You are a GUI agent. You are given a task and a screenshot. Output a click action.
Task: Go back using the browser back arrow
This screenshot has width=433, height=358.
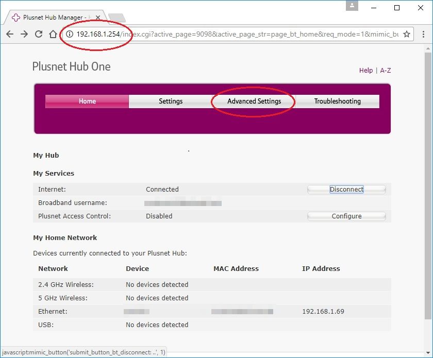(10, 34)
